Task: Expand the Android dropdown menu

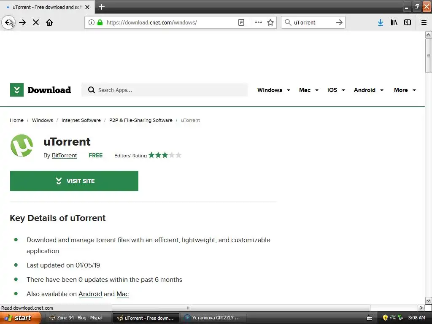Action: 369,90
